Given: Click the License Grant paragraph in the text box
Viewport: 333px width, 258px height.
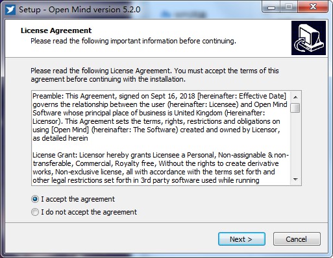Looking at the screenshot, I should click(160, 168).
